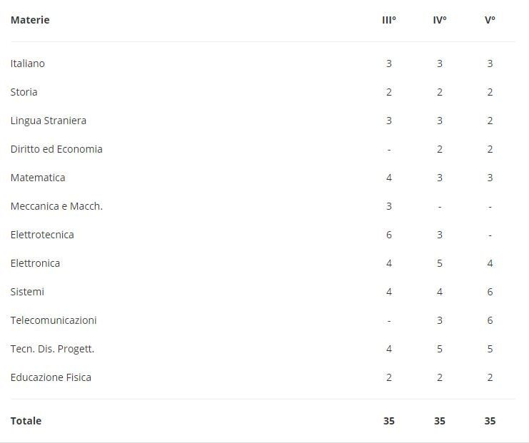Click the Diritto ed Economia label

pyautogui.click(x=56, y=149)
